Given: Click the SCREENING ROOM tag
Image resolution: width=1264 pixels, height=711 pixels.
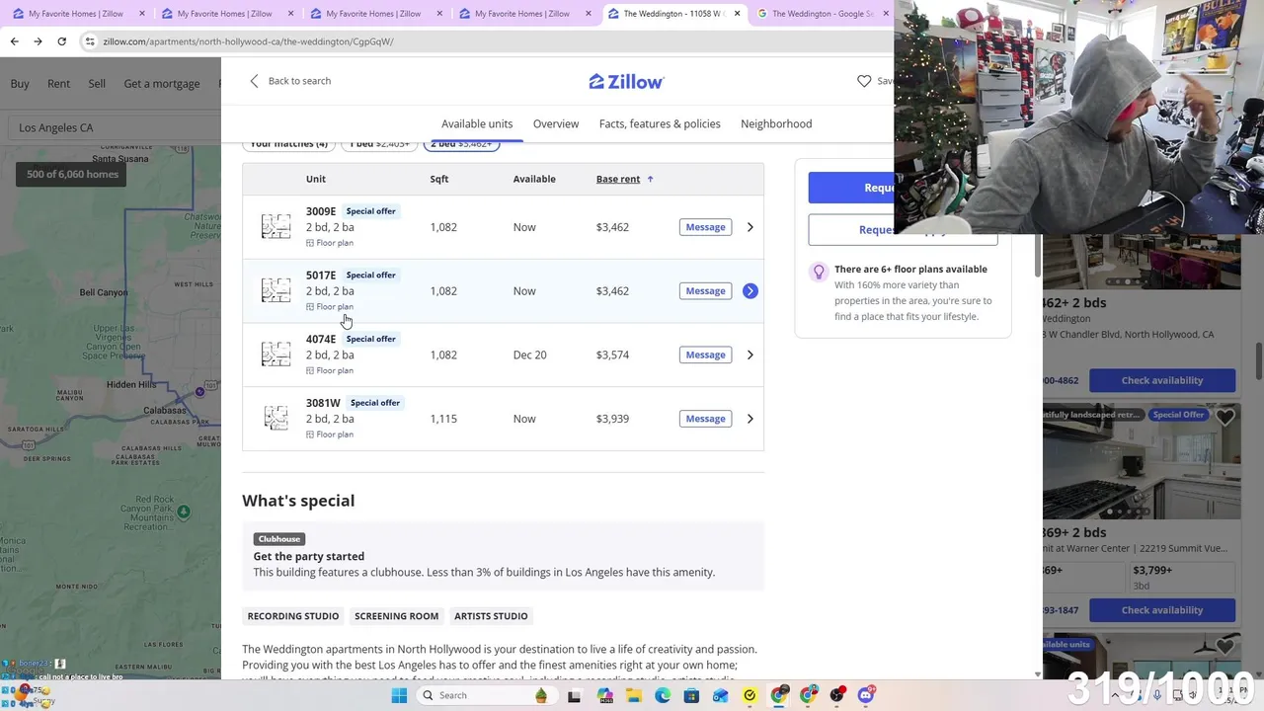Looking at the screenshot, I should click(x=396, y=616).
